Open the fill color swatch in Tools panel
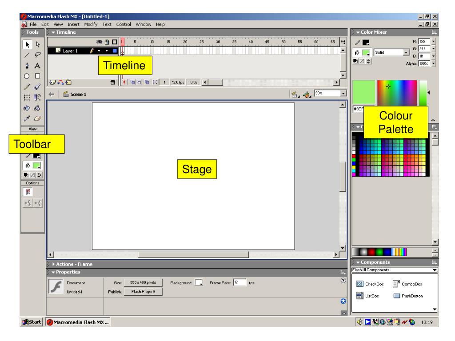This screenshot has width=455, height=341. (36, 166)
